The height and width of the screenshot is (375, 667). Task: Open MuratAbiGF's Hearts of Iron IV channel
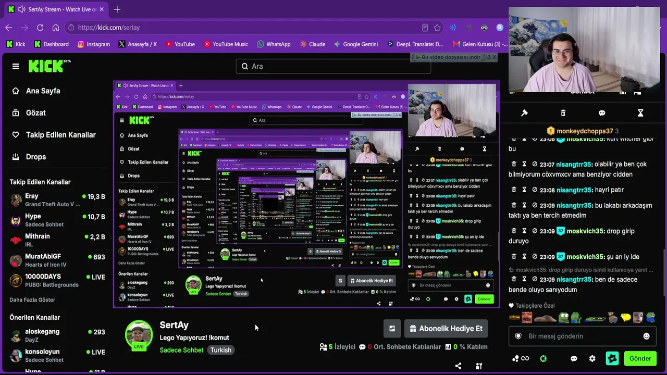click(x=57, y=260)
